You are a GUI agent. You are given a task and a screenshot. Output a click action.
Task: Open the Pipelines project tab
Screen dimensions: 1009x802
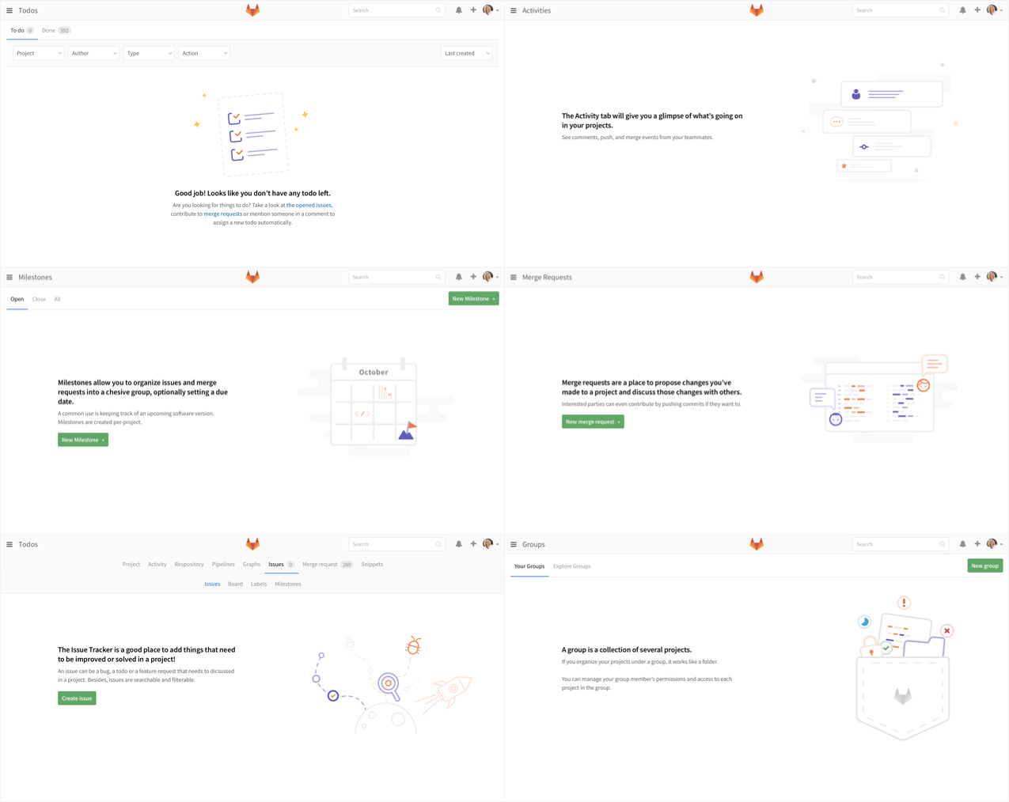223,564
